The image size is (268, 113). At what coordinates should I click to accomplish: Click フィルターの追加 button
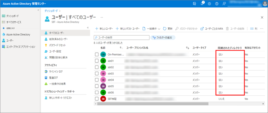[163, 38]
